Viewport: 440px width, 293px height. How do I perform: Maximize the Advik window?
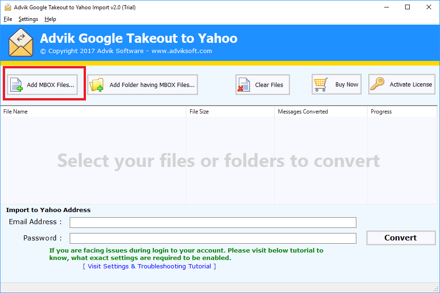(407, 7)
